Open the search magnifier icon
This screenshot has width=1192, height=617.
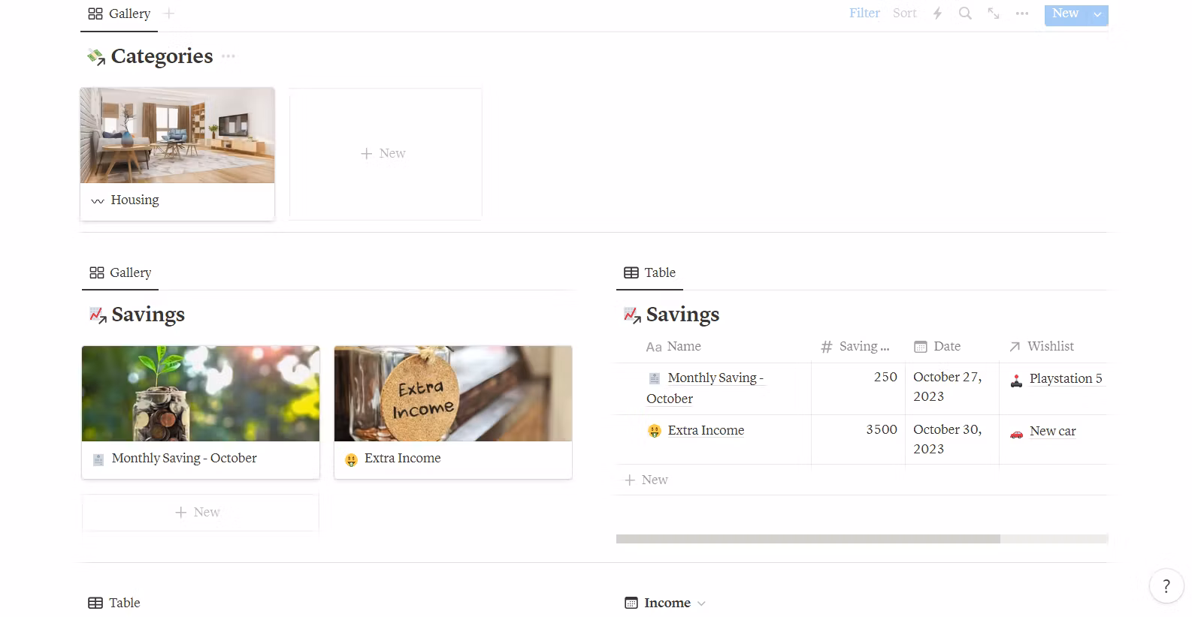[x=965, y=14]
